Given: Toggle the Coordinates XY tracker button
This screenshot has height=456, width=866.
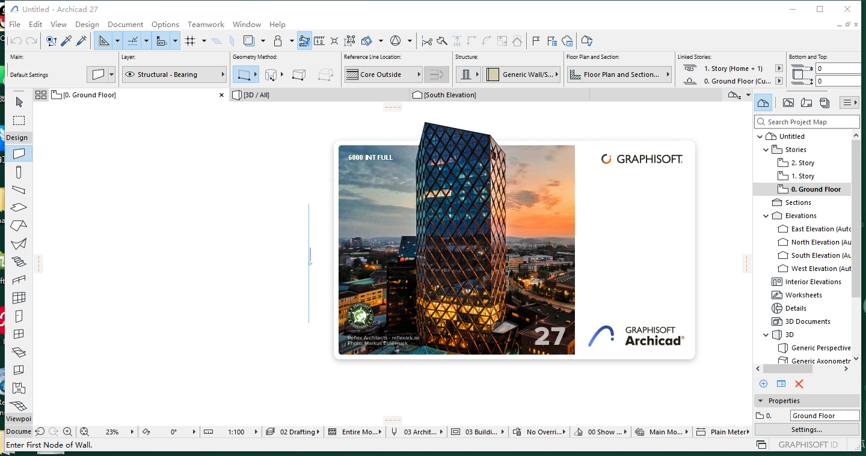Looking at the screenshot, I should click(161, 41).
